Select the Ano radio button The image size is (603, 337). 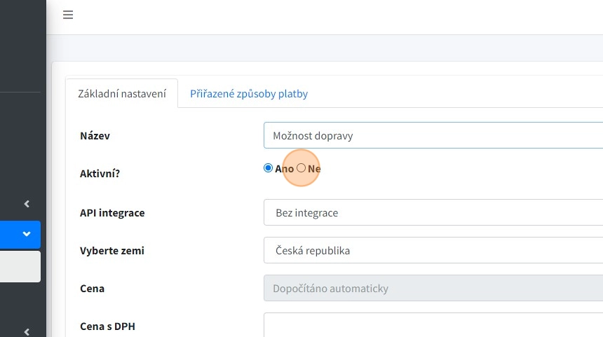coord(268,168)
